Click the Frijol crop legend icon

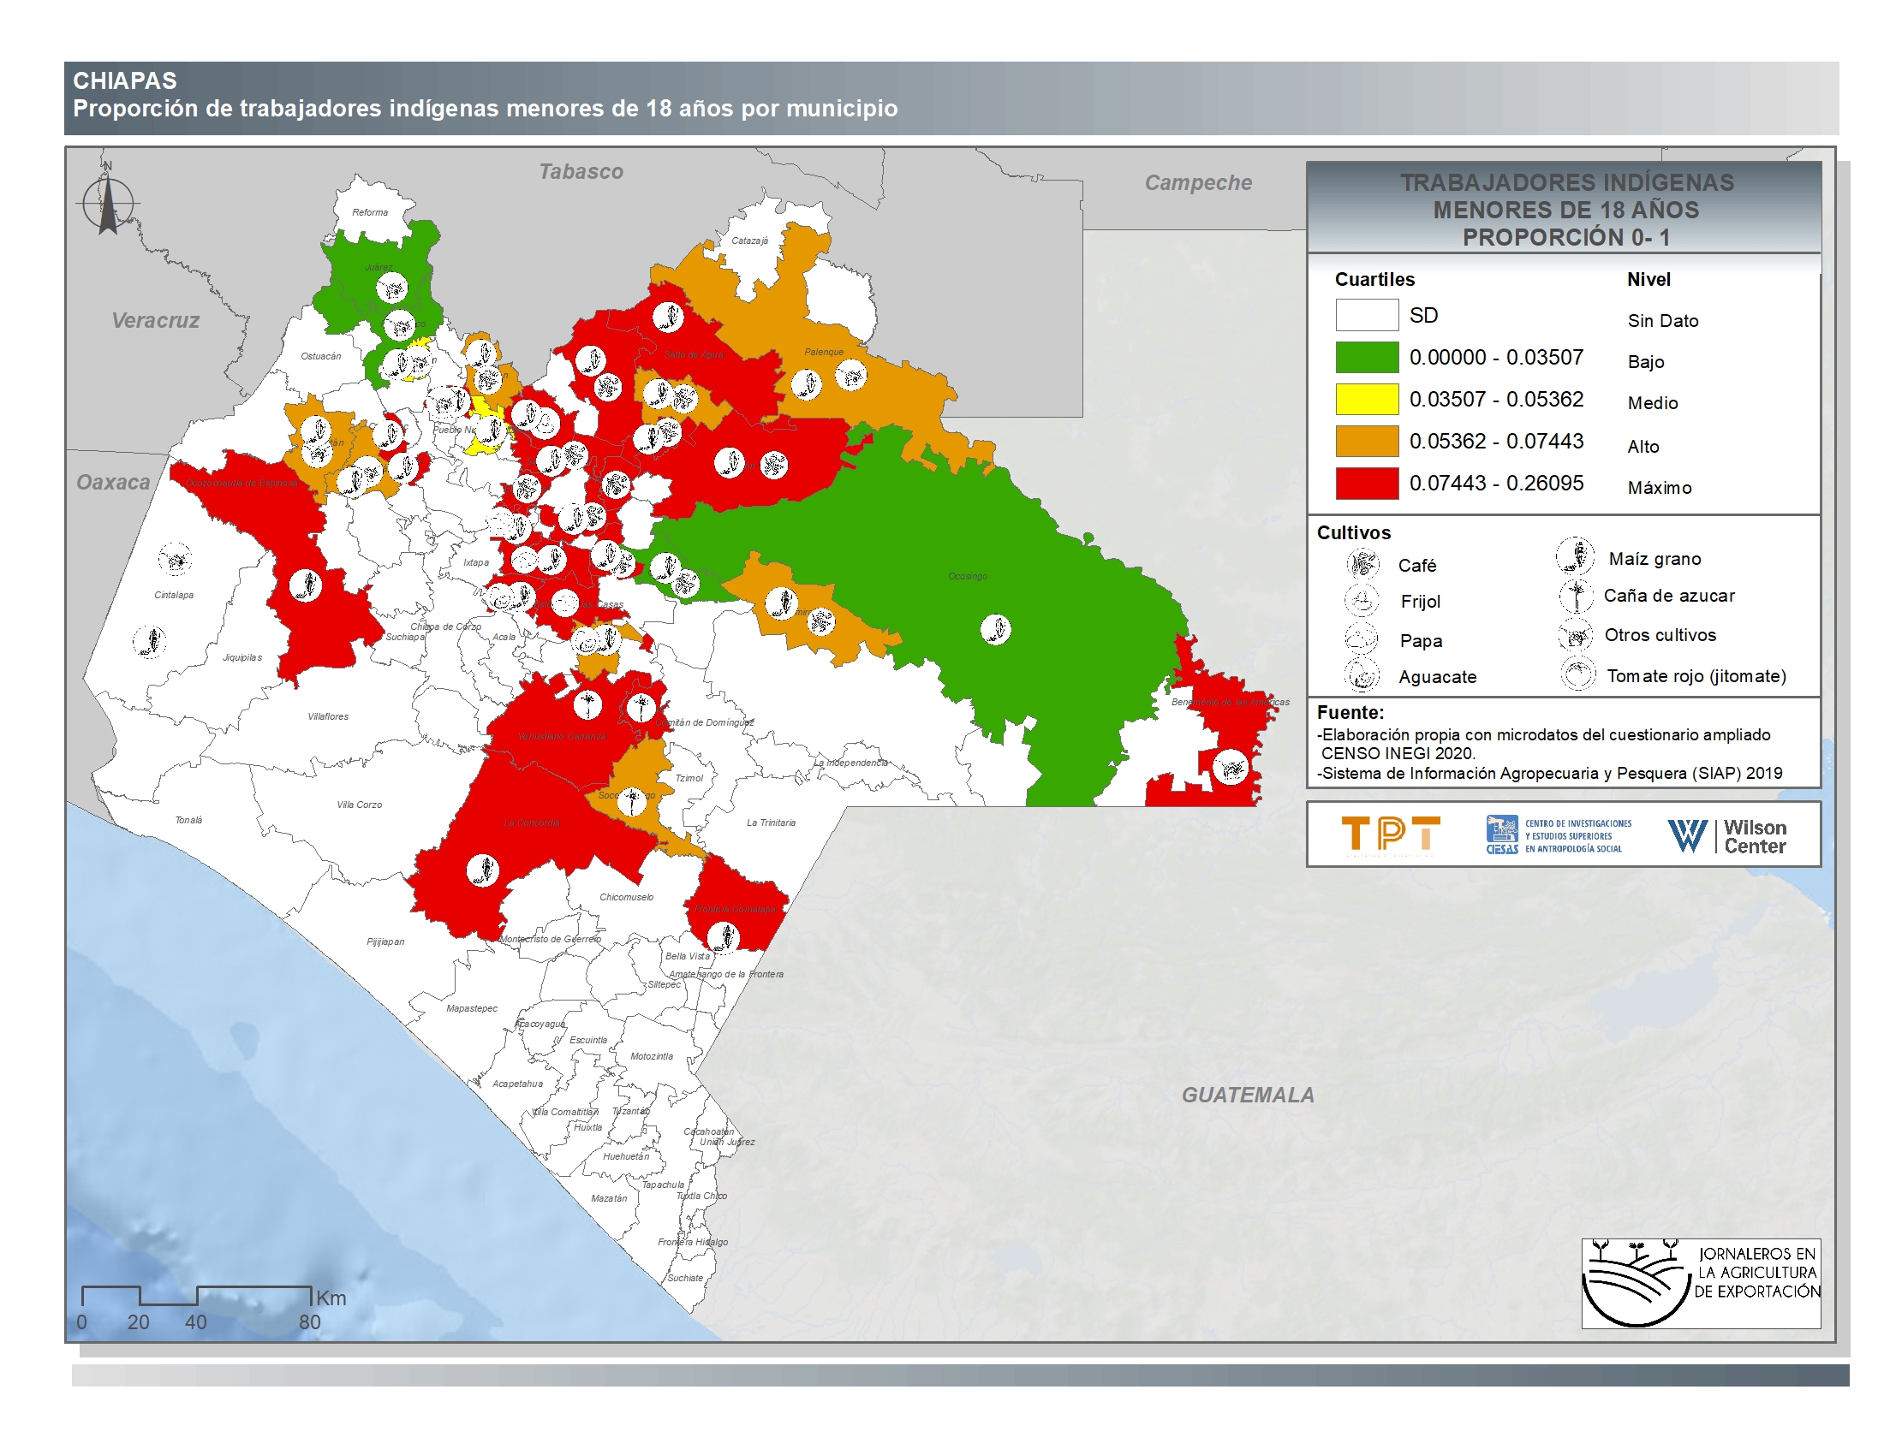point(1362,600)
